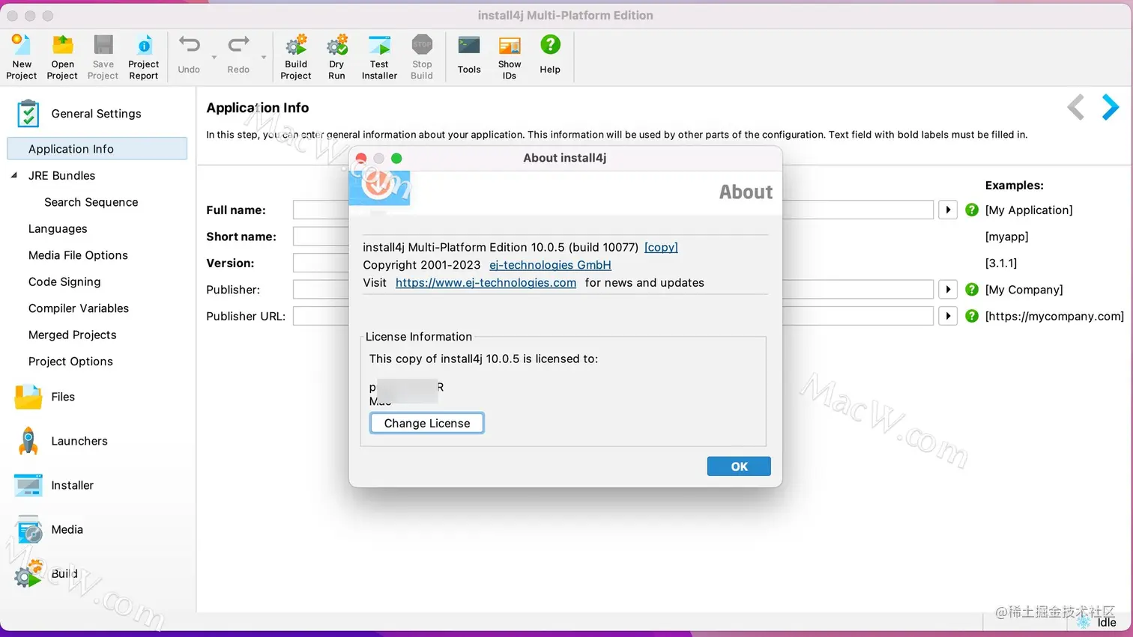
Task: Open Search Sequence sidebar item
Action: click(91, 202)
